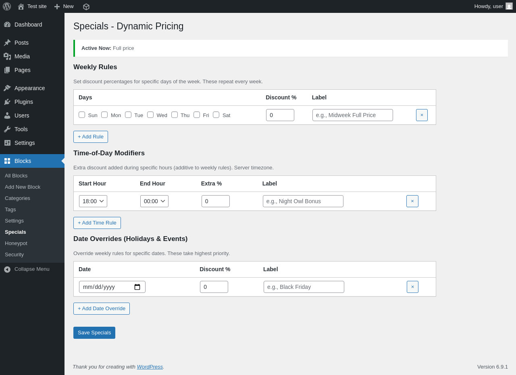Click the + Add Rule button
Viewport: 516px width, 375px height.
[x=91, y=137]
